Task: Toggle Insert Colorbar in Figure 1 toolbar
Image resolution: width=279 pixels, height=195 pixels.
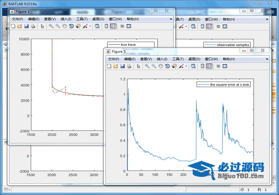Action: point(107,26)
